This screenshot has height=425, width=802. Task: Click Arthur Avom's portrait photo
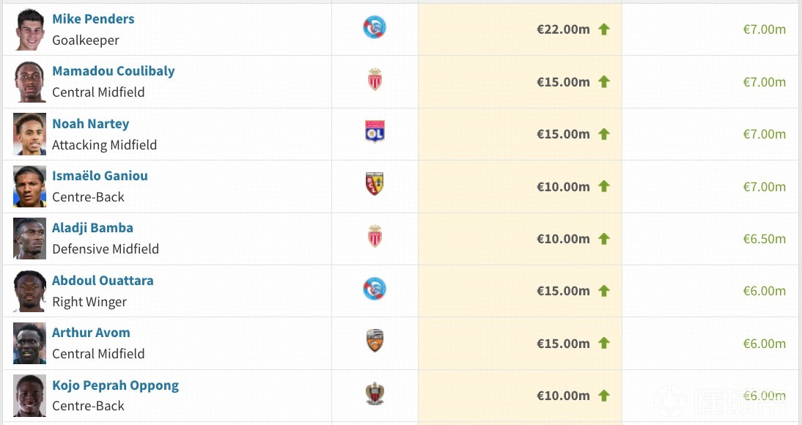[x=29, y=343]
